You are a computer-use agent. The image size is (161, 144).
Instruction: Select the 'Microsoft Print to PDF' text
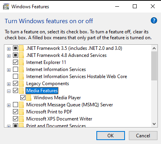pyautogui.click(x=49, y=112)
